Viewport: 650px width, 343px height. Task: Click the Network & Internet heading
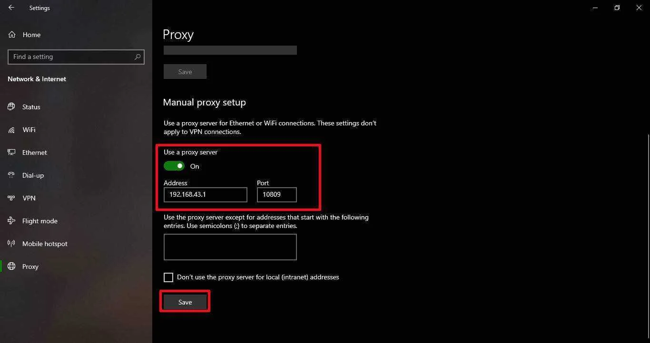[37, 79]
